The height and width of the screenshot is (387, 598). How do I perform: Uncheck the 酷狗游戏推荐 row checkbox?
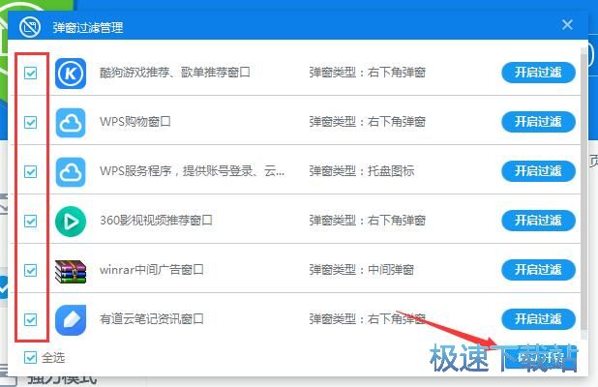(31, 74)
